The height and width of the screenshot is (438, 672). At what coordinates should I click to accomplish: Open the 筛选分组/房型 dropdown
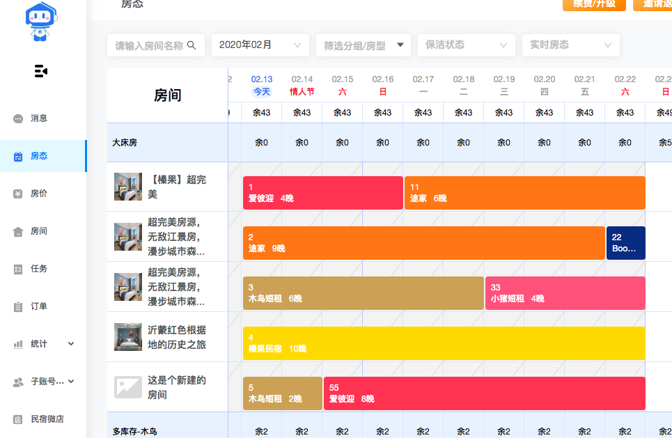(363, 45)
